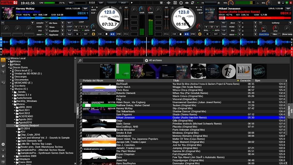This screenshot has height=165, width=293.
Task: Collapse the Compras Beatport folder
Action: click(15, 126)
